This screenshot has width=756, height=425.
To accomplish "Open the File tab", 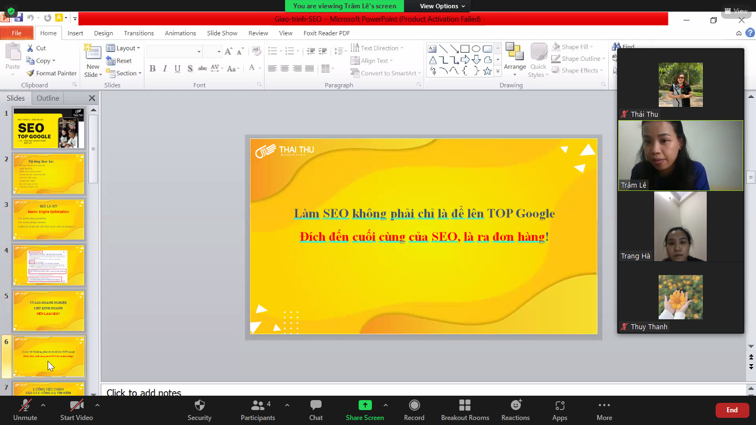I will 17,33.
